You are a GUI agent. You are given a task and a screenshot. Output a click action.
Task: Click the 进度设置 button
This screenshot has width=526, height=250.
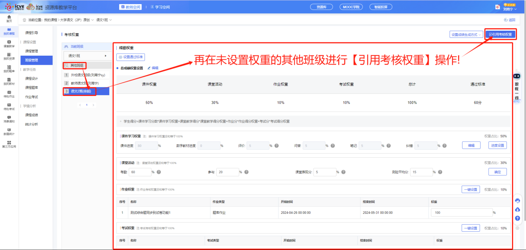pyautogui.click(x=497, y=145)
